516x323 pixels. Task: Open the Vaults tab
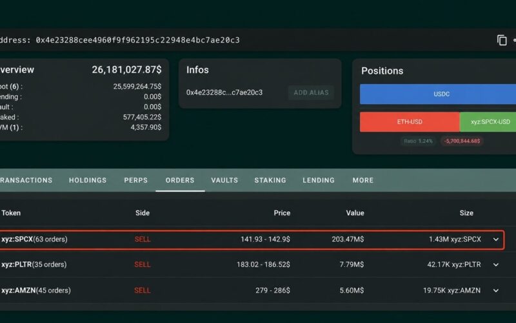click(224, 180)
